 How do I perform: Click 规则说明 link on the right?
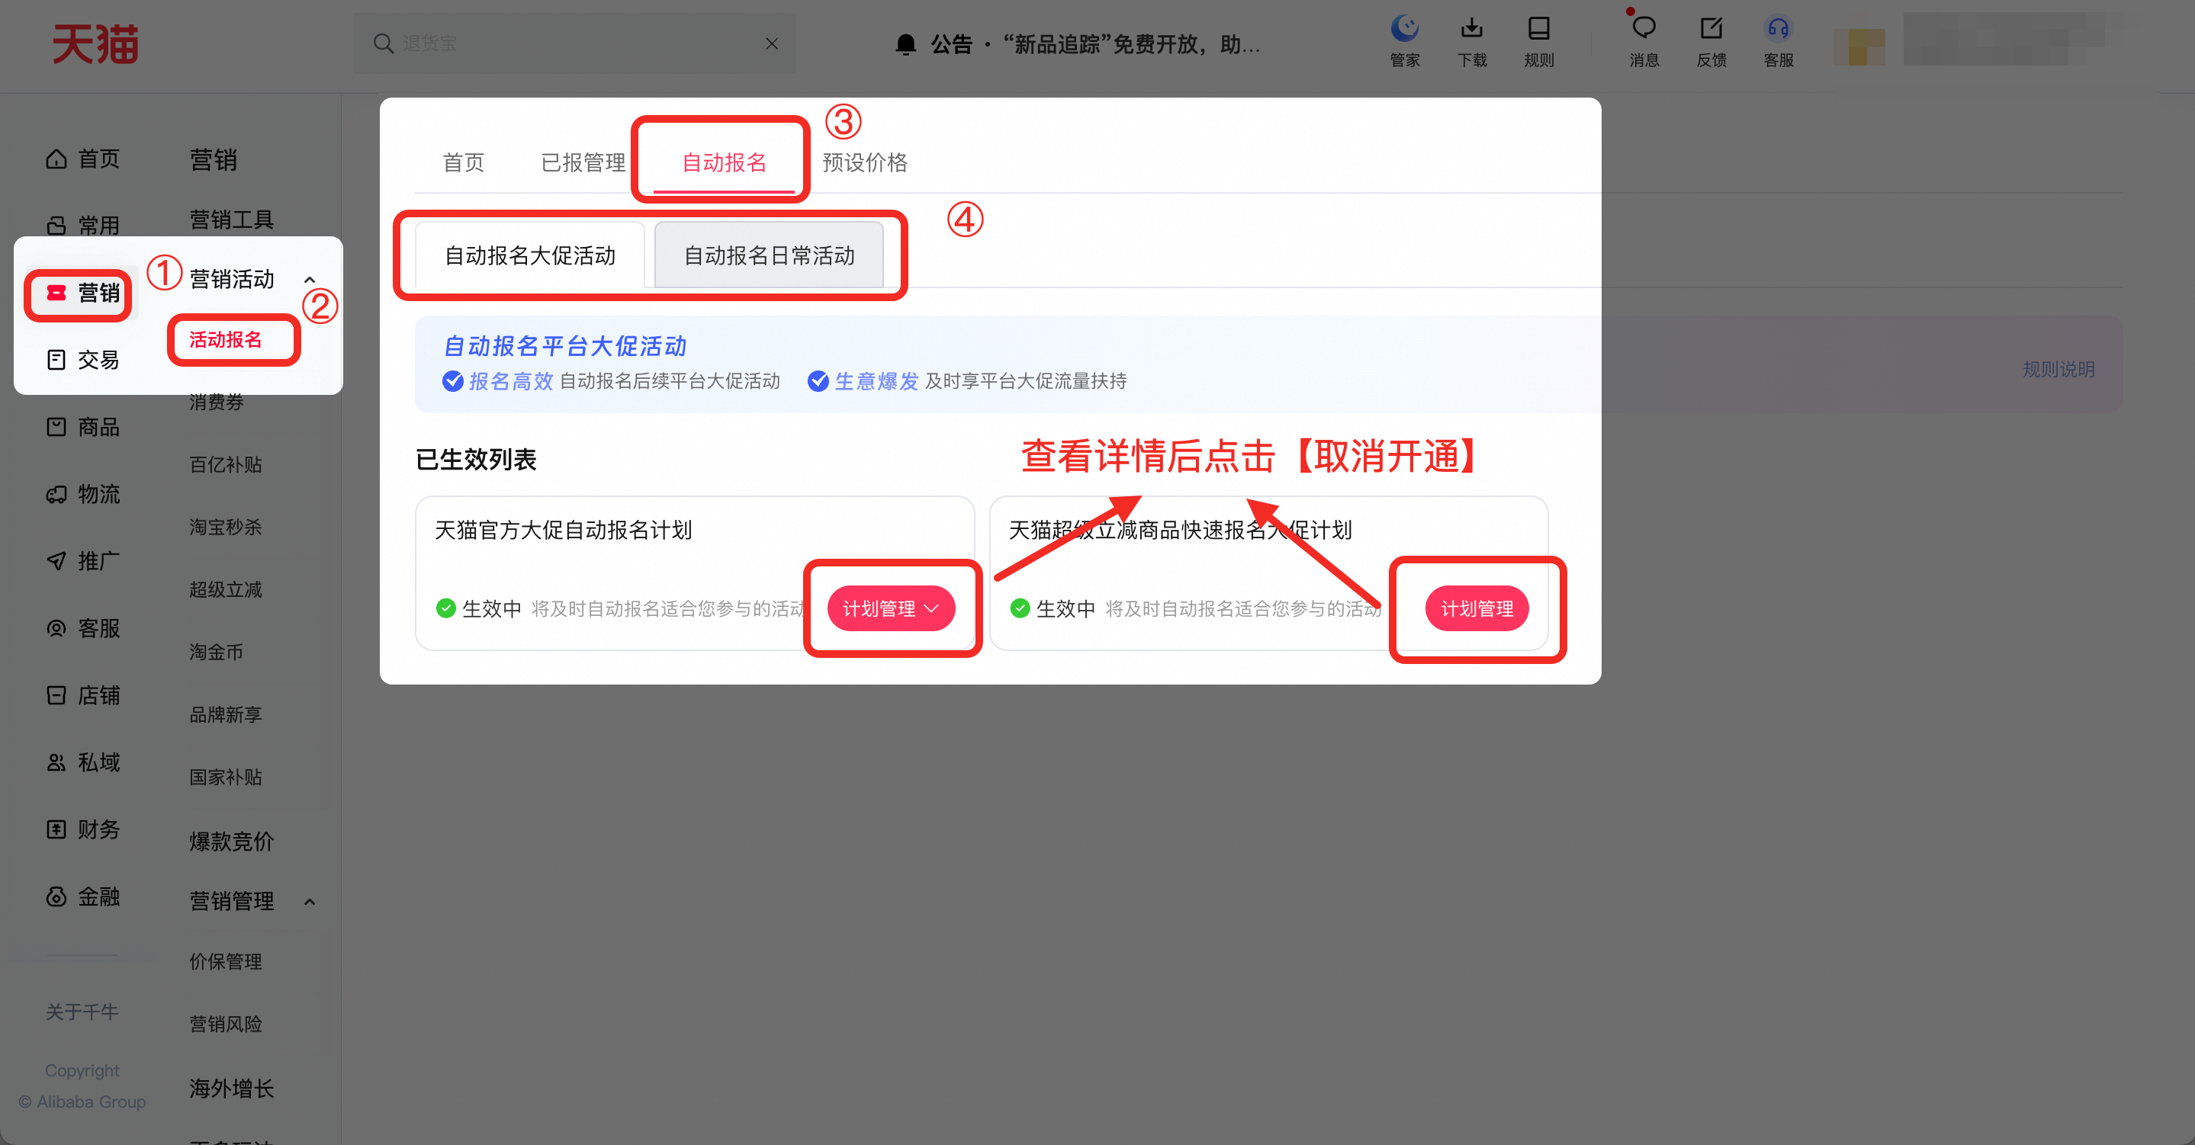click(2058, 370)
